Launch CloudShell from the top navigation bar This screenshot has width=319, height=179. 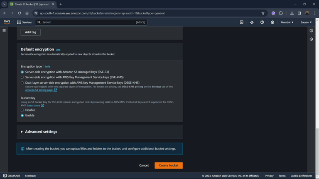coord(241,22)
